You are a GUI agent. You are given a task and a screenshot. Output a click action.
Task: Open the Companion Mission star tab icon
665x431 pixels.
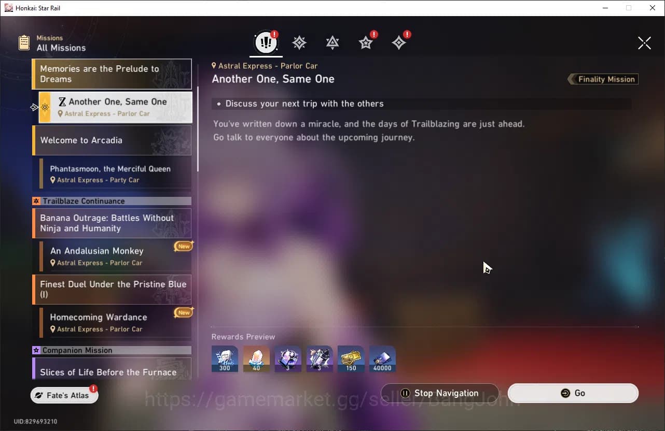point(366,43)
